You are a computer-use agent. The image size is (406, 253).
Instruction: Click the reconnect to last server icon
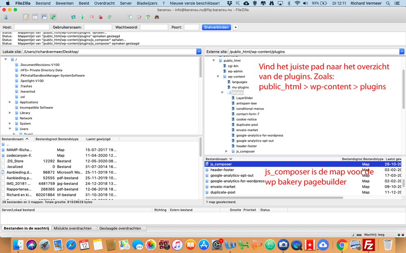click(109, 17)
